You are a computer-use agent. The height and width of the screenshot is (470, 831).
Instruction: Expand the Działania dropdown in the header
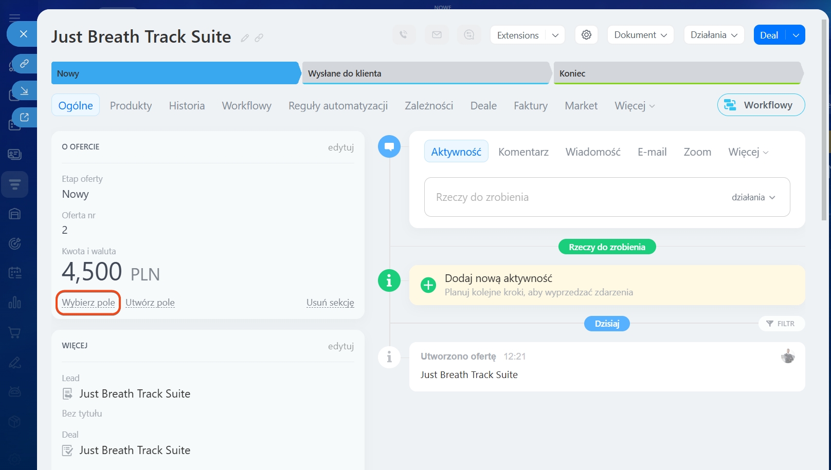714,35
